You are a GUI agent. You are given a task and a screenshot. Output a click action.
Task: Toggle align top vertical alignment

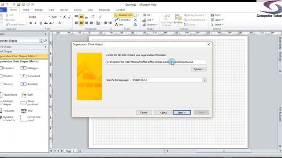(x=76, y=17)
